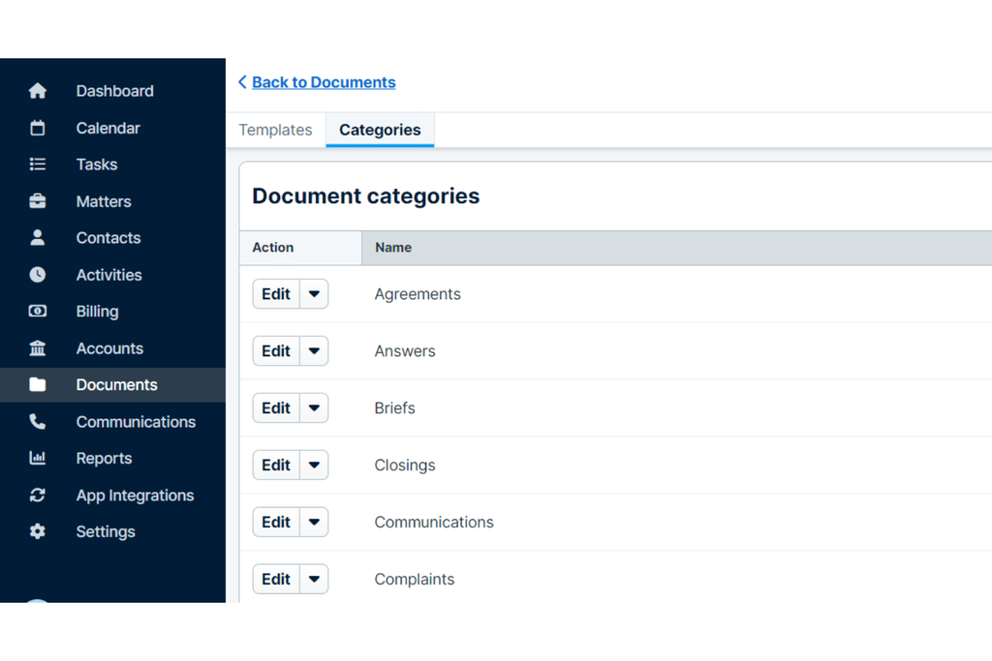This screenshot has width=992, height=661.
Task: Click Edit for the Complaints category
Action: point(276,579)
